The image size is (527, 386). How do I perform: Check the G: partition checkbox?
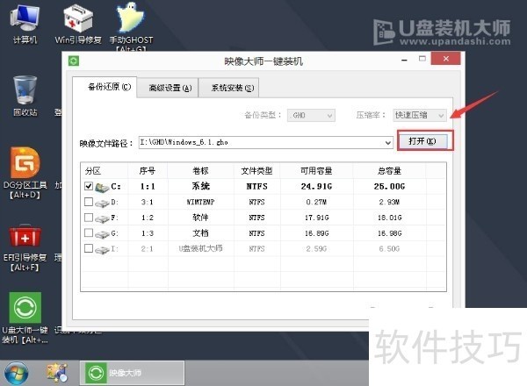pyautogui.click(x=89, y=232)
